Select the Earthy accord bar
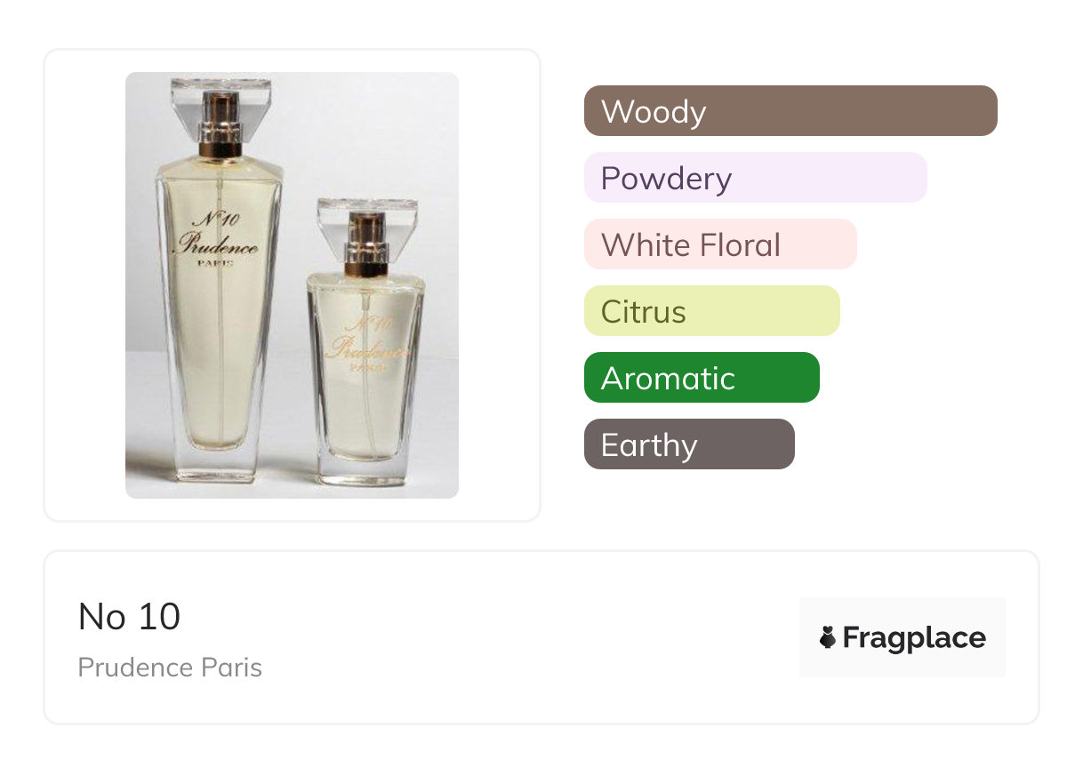 (688, 444)
